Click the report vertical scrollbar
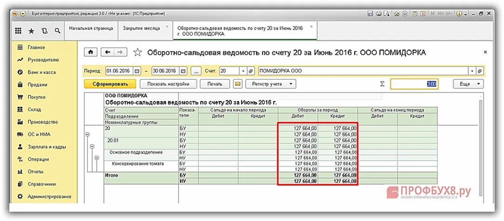This screenshot has height=221, width=504. coord(481,148)
